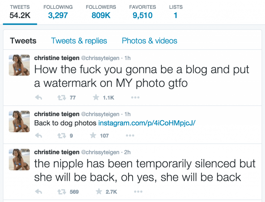The width and height of the screenshot is (265, 202).
Task: Expand more options on the last tweet
Action: coord(138,192)
